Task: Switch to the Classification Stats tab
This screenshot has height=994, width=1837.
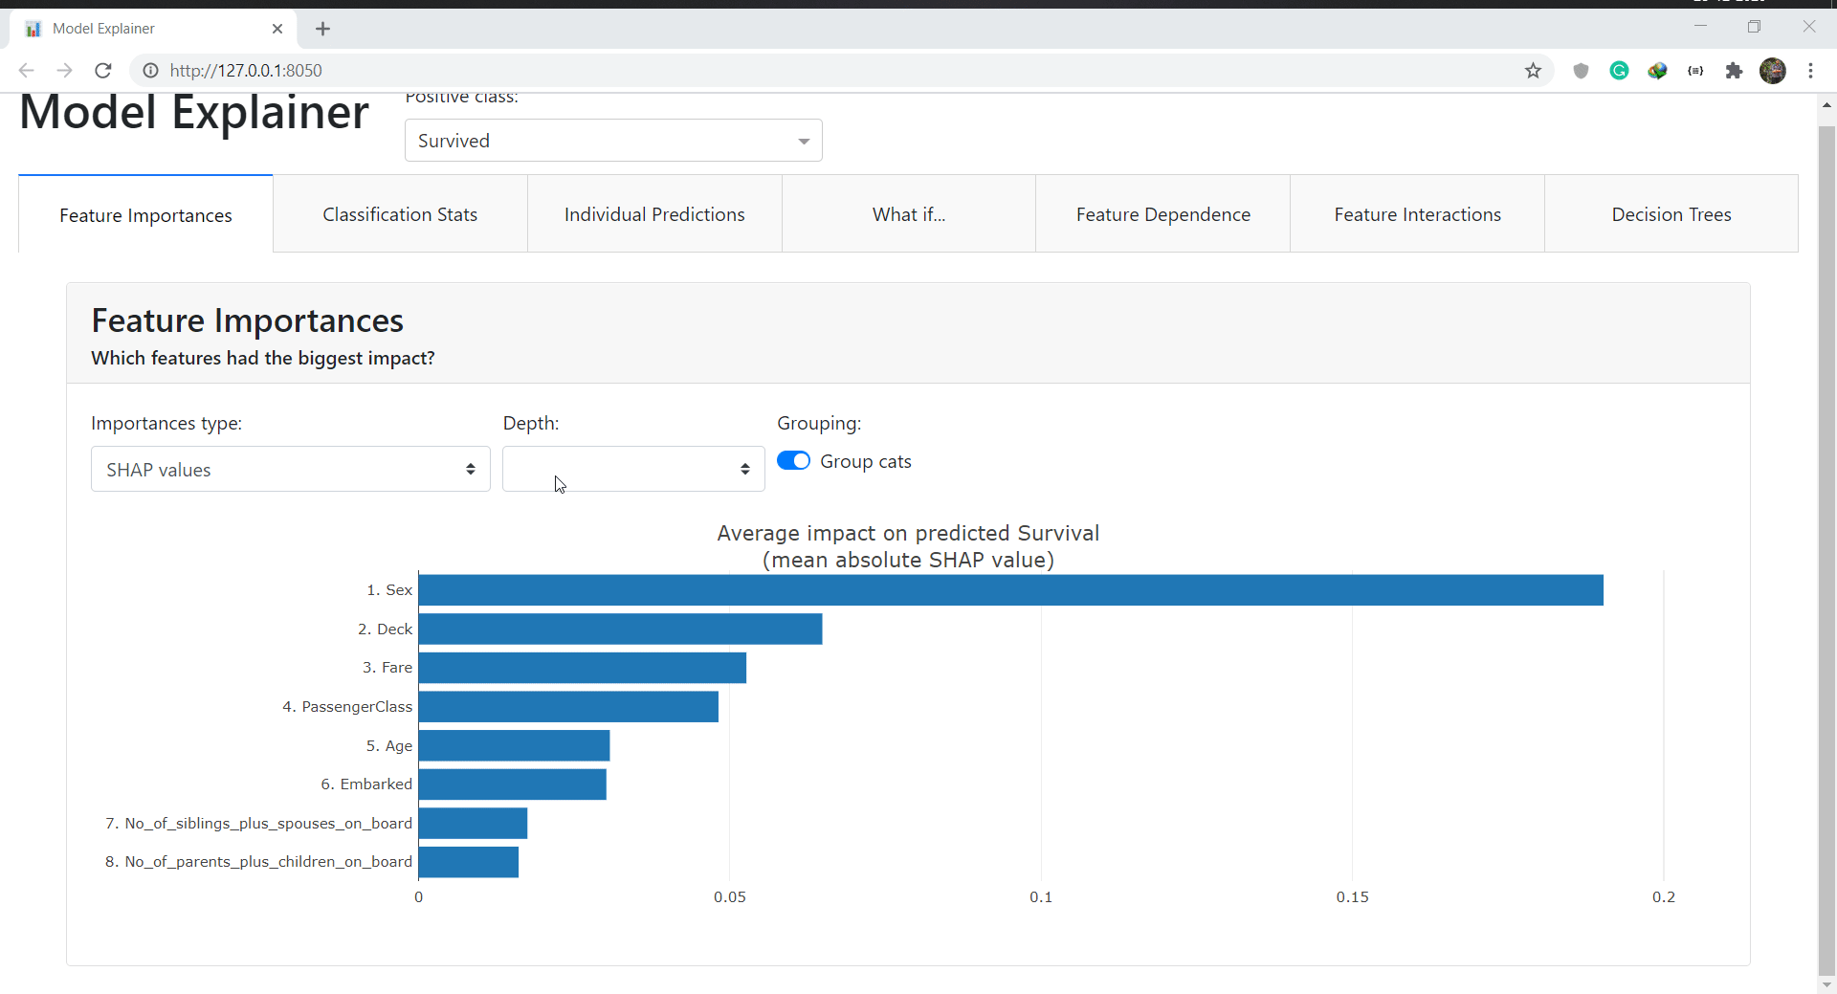Action: point(400,214)
